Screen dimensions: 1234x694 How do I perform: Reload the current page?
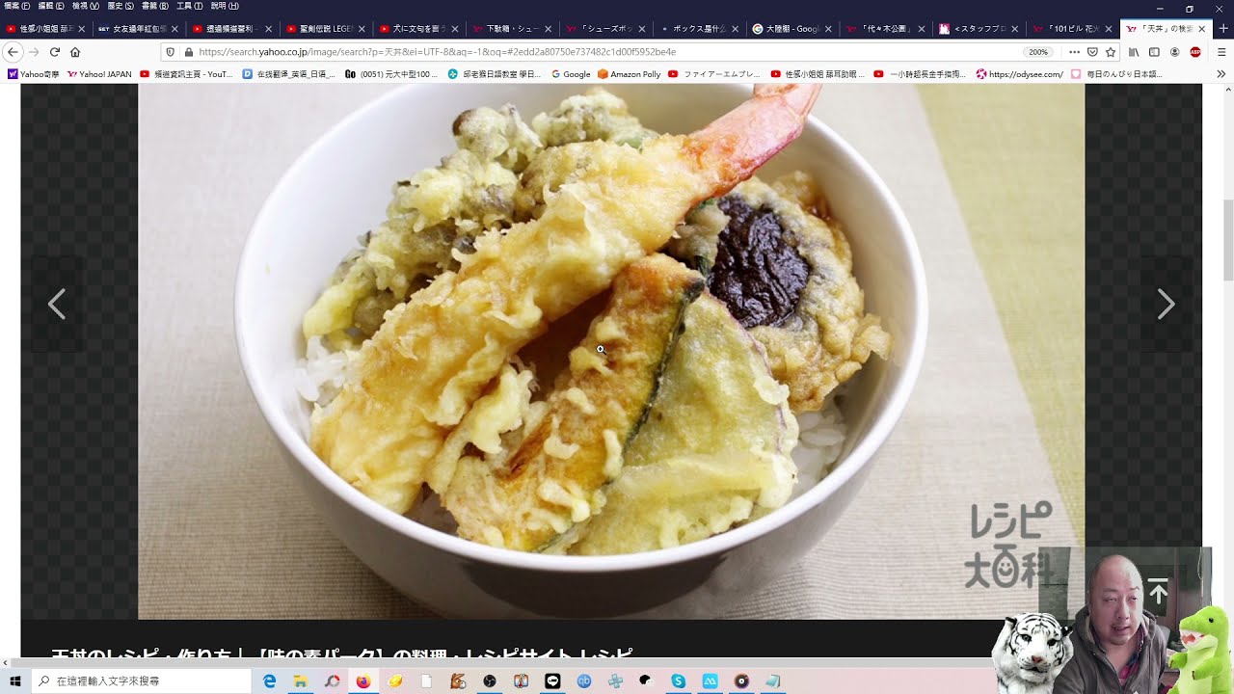(x=54, y=51)
